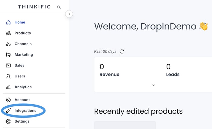The image size is (212, 129).
Task: Click the Account profile icon
Action: [8, 100]
